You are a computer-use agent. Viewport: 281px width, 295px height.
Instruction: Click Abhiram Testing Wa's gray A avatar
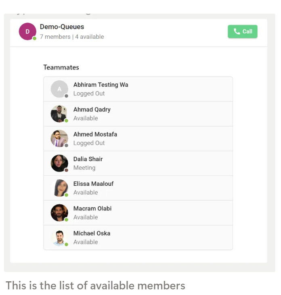[59, 89]
